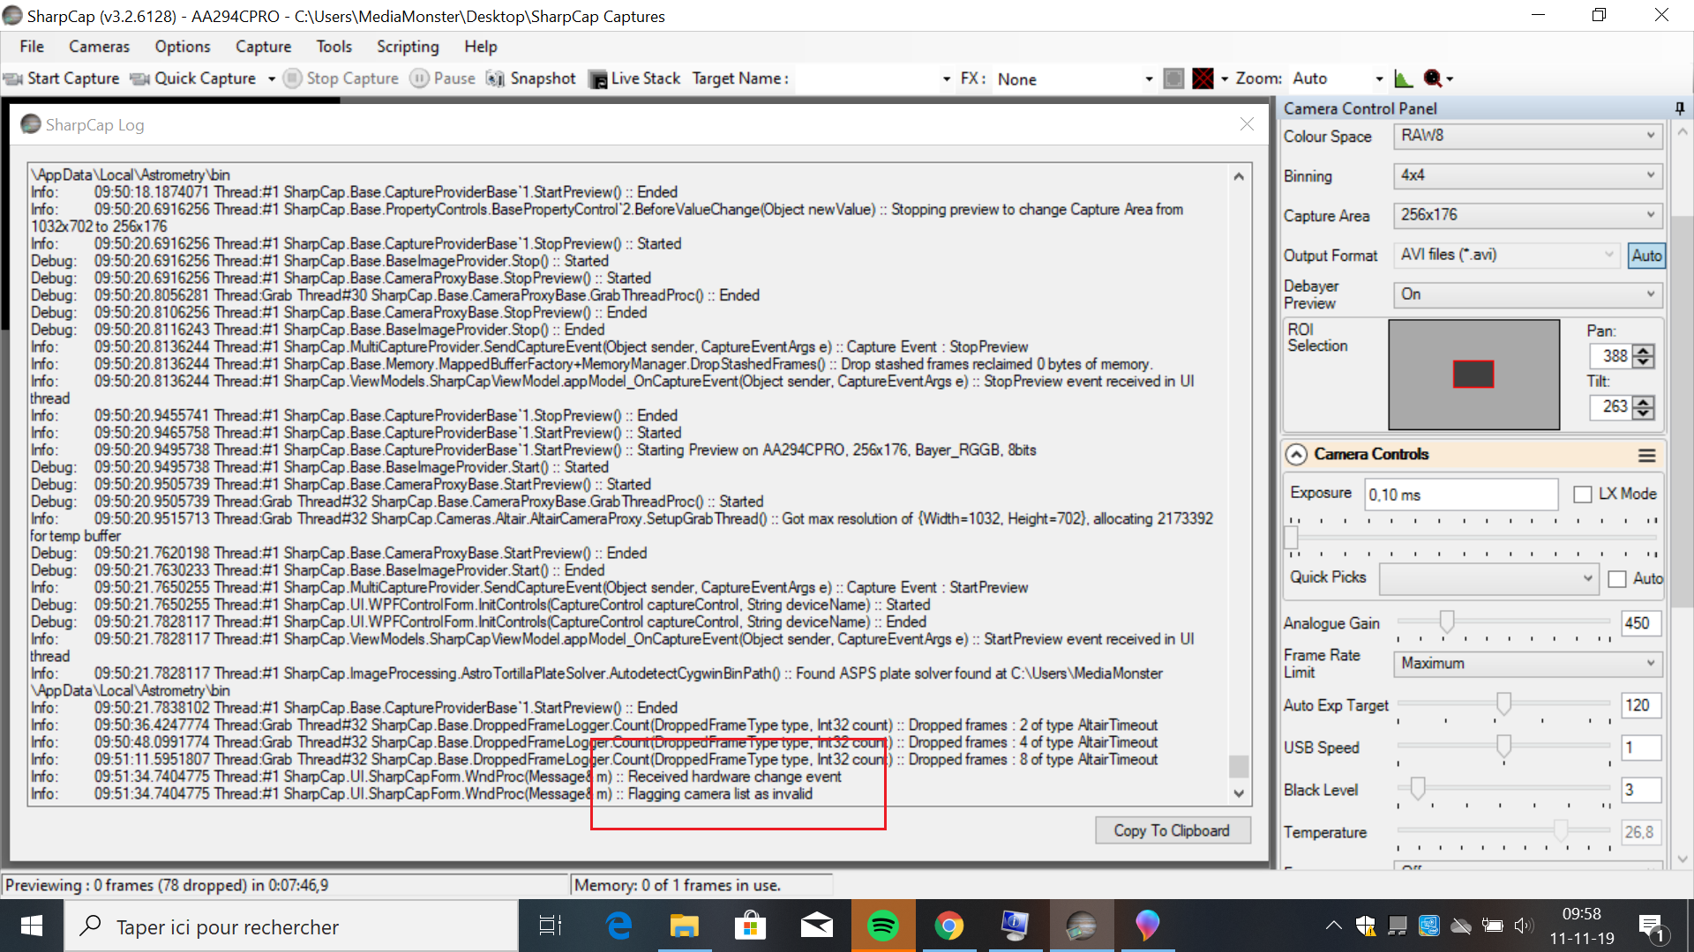1694x952 pixels.
Task: Open the Debayer Preview dropdown
Action: [x=1527, y=294]
